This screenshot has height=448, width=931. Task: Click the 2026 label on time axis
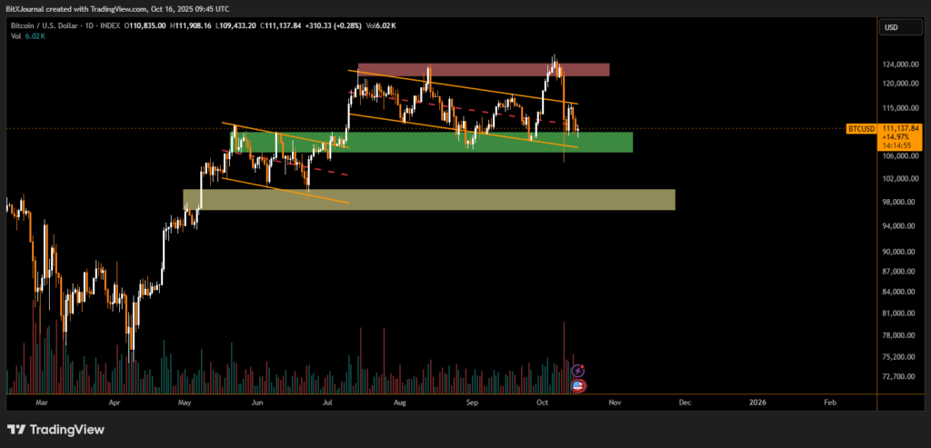click(x=756, y=401)
